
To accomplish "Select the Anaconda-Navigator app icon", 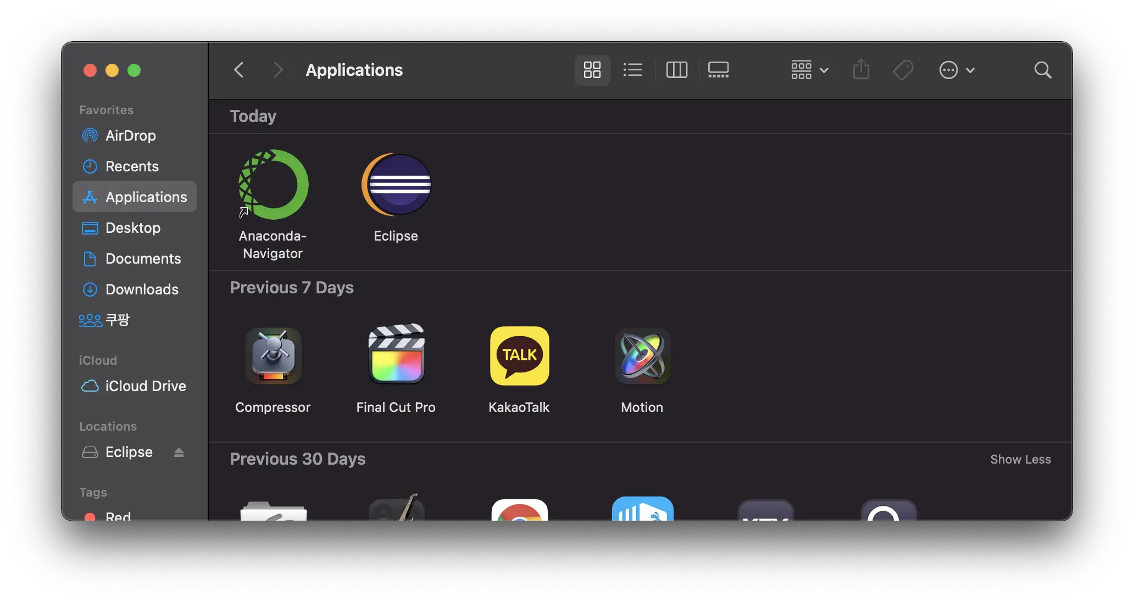I will pyautogui.click(x=273, y=185).
